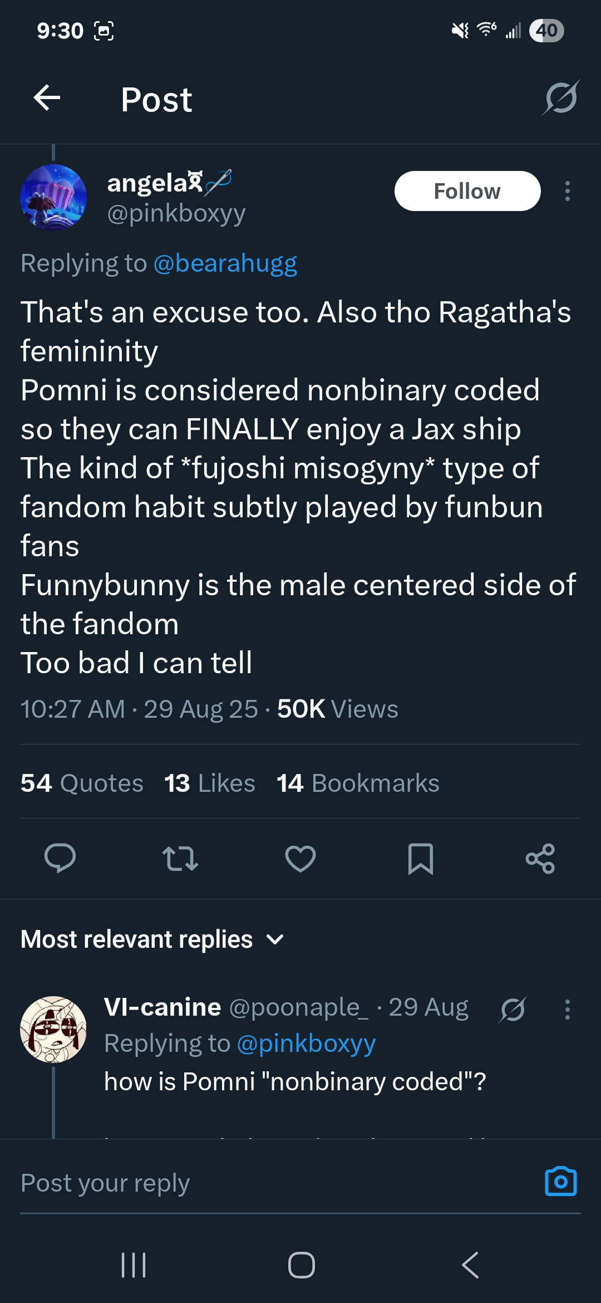Screen dimensions: 601x1303
Task: View the 13 Likes list
Action: pyautogui.click(x=210, y=783)
